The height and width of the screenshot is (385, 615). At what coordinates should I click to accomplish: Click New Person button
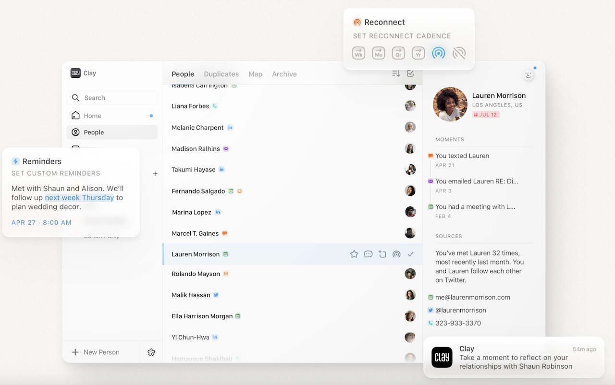pyautogui.click(x=96, y=352)
